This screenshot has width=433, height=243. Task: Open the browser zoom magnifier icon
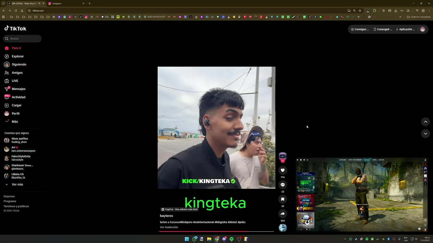pos(355,10)
